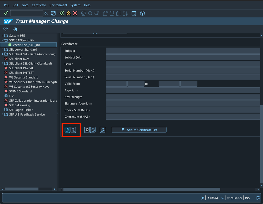Click the Print icon in toolbar
This screenshot has height=204, width=263.
(83, 13)
